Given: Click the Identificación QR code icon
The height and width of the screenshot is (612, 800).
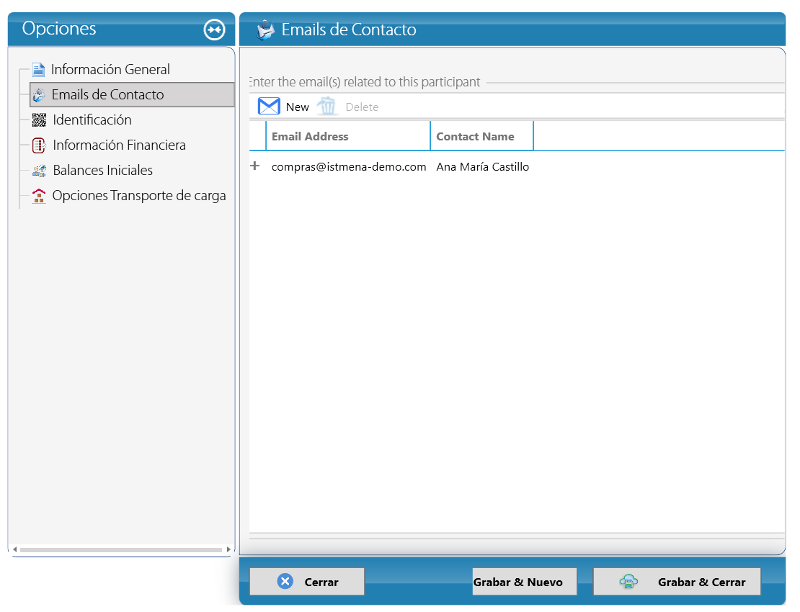Looking at the screenshot, I should point(40,120).
